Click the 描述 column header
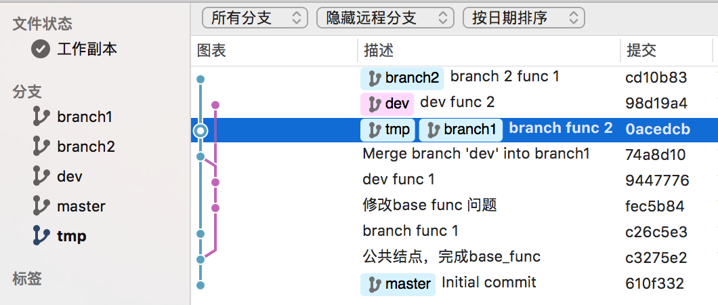Viewport: 718px width, 305px height. pos(379,51)
